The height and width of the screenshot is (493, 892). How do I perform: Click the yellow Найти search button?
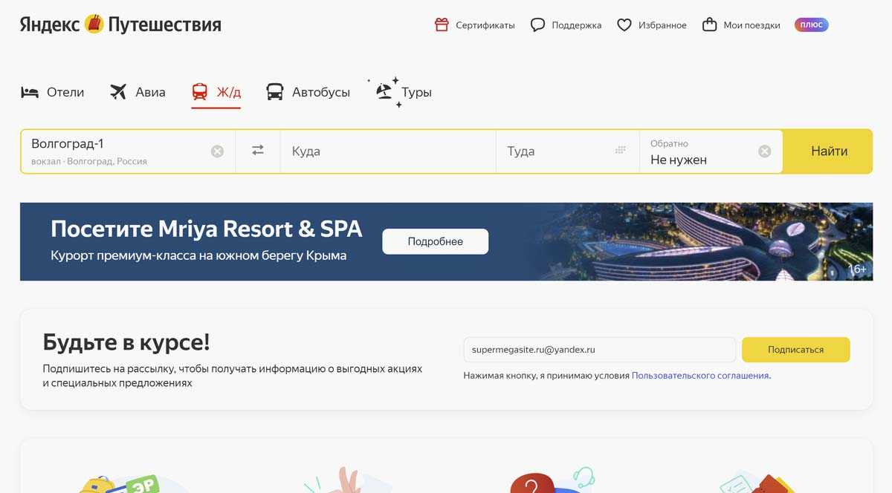point(828,151)
